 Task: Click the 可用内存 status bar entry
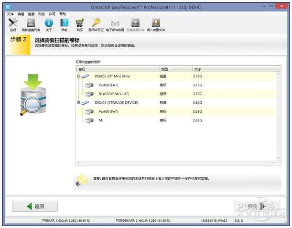coord(66,220)
